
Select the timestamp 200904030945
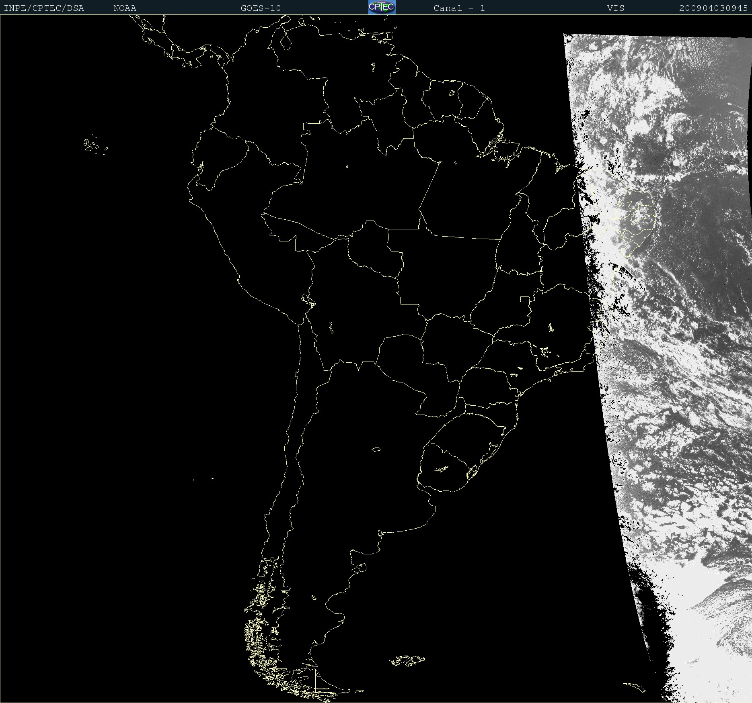[x=713, y=8]
